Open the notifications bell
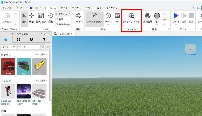Viewport: 202px width, 116px height. [198, 8]
